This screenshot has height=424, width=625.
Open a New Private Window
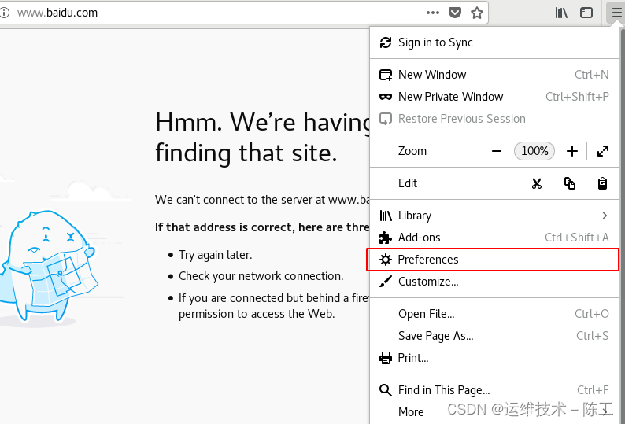[x=494, y=97]
